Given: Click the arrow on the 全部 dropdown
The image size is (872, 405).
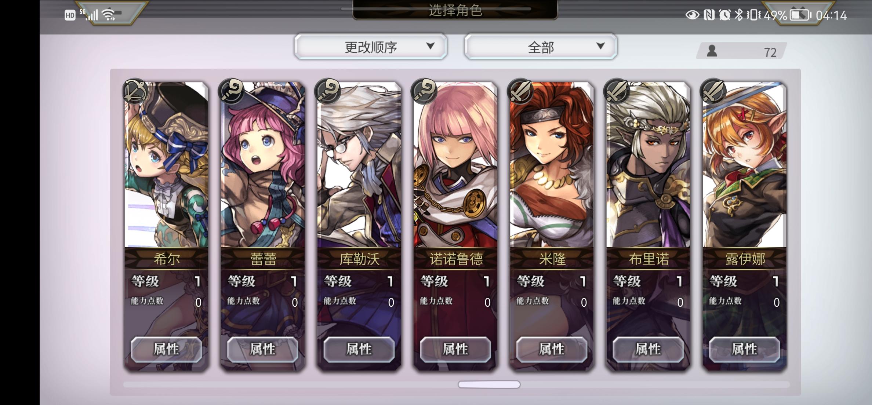Looking at the screenshot, I should pos(600,46).
